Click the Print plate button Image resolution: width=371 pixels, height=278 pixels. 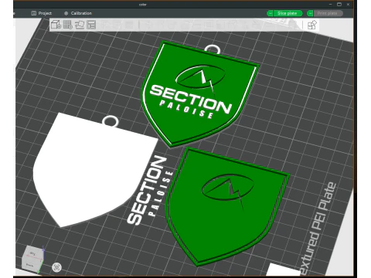pyautogui.click(x=328, y=13)
